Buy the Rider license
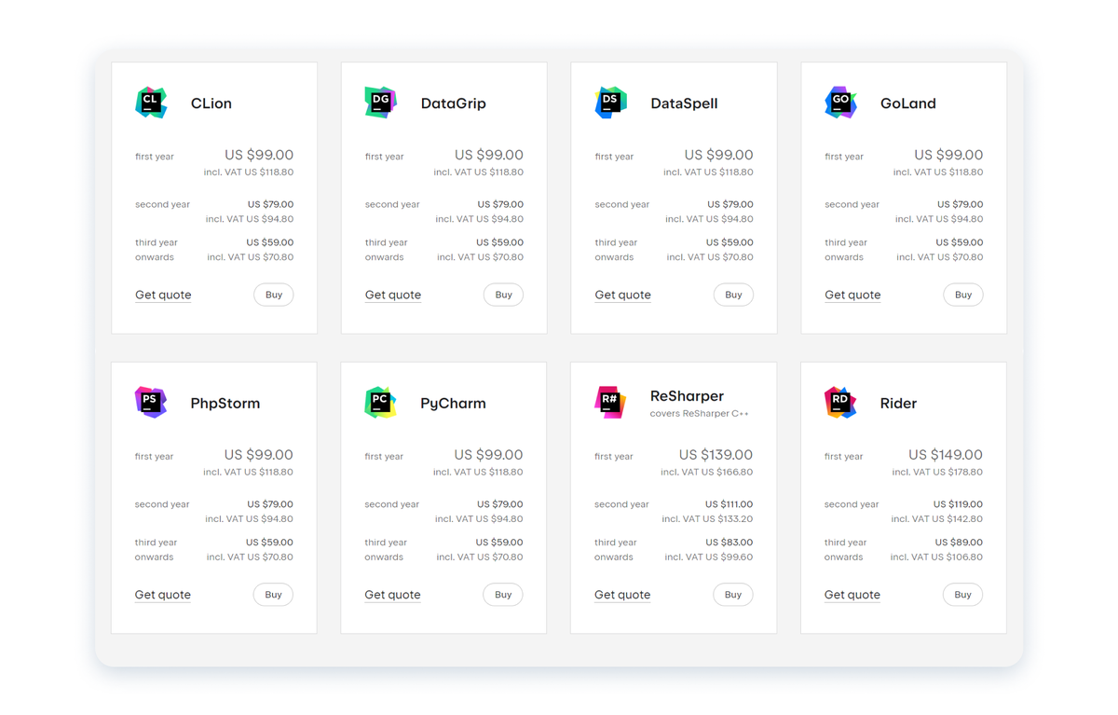The width and height of the screenshot is (1118, 715). pos(962,595)
